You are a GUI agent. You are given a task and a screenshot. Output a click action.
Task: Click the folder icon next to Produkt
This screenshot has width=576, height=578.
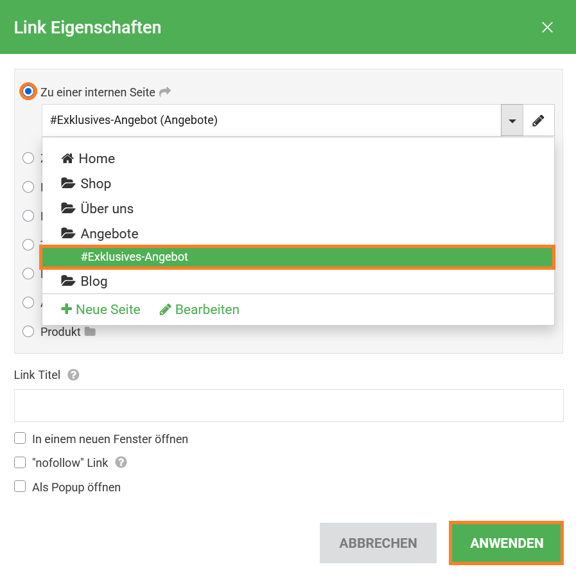(x=90, y=332)
